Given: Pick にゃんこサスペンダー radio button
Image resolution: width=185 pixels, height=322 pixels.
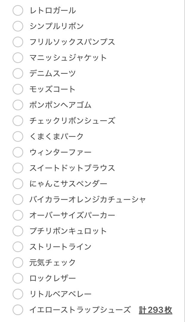Looking at the screenshot, I should click(17, 184).
